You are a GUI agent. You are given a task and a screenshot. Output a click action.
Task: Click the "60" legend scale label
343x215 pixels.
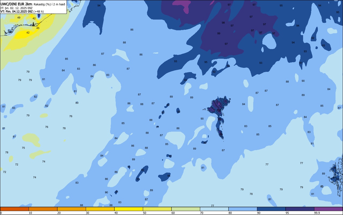pyautogui.click(x=173, y=213)
